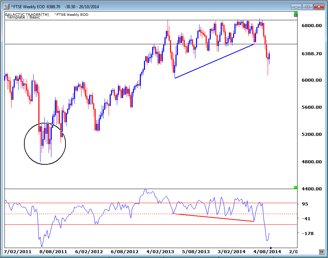Click the 5200.00 price axis label
328x258 pixels.
(x=312, y=134)
